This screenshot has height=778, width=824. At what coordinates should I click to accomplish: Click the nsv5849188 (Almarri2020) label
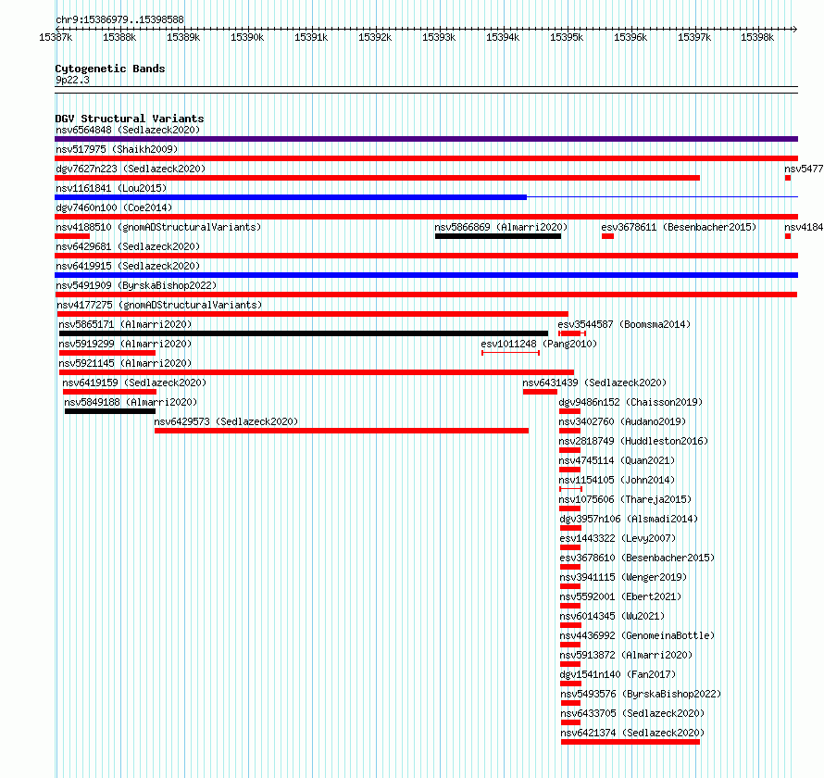pos(131,402)
